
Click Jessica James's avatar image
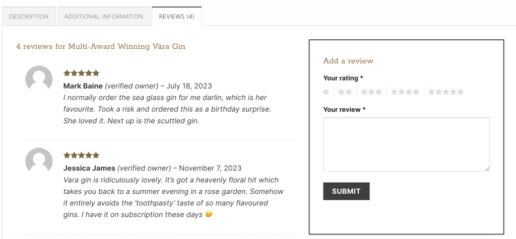point(39,161)
